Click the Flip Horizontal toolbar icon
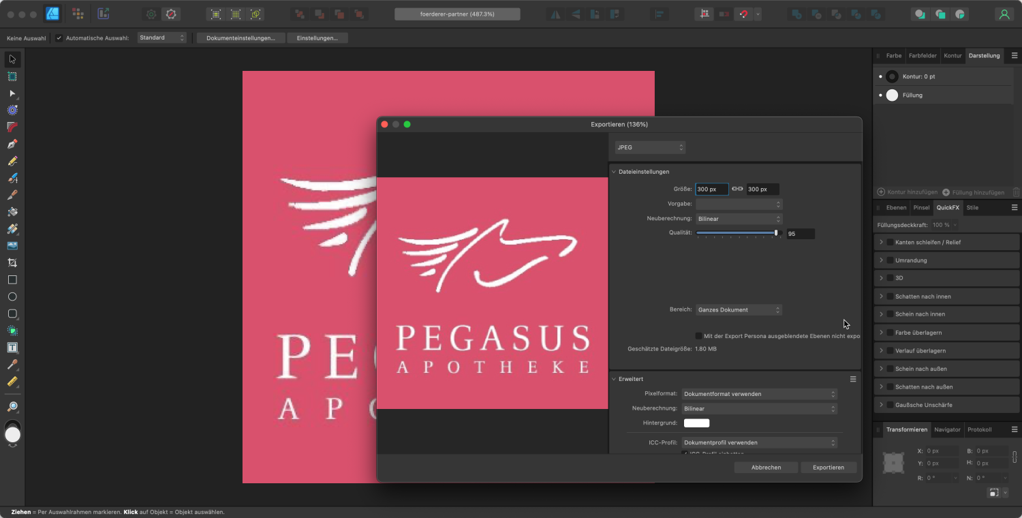Viewport: 1022px width, 518px height. [x=556, y=14]
